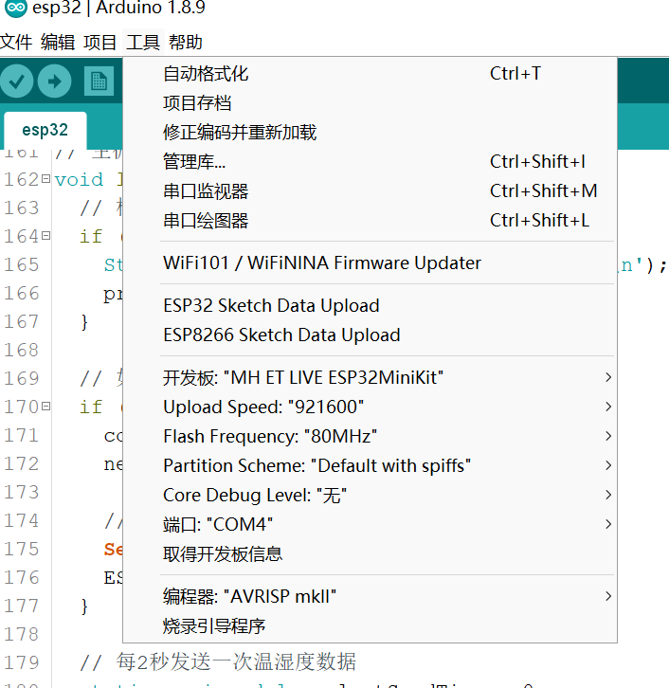Expand Flash Frequency 80MHz submenu
This screenshot has width=669, height=688.
370,436
